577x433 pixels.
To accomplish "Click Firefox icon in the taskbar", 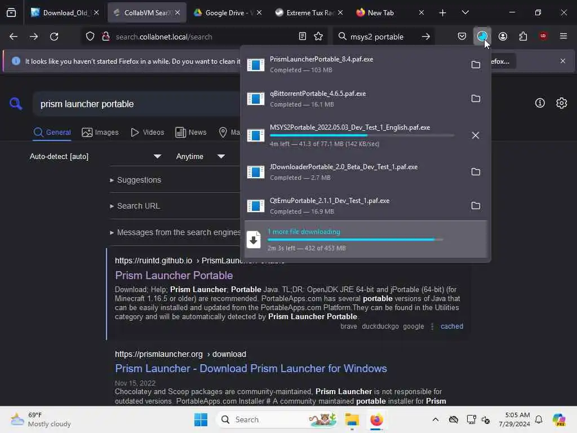I will click(376, 419).
